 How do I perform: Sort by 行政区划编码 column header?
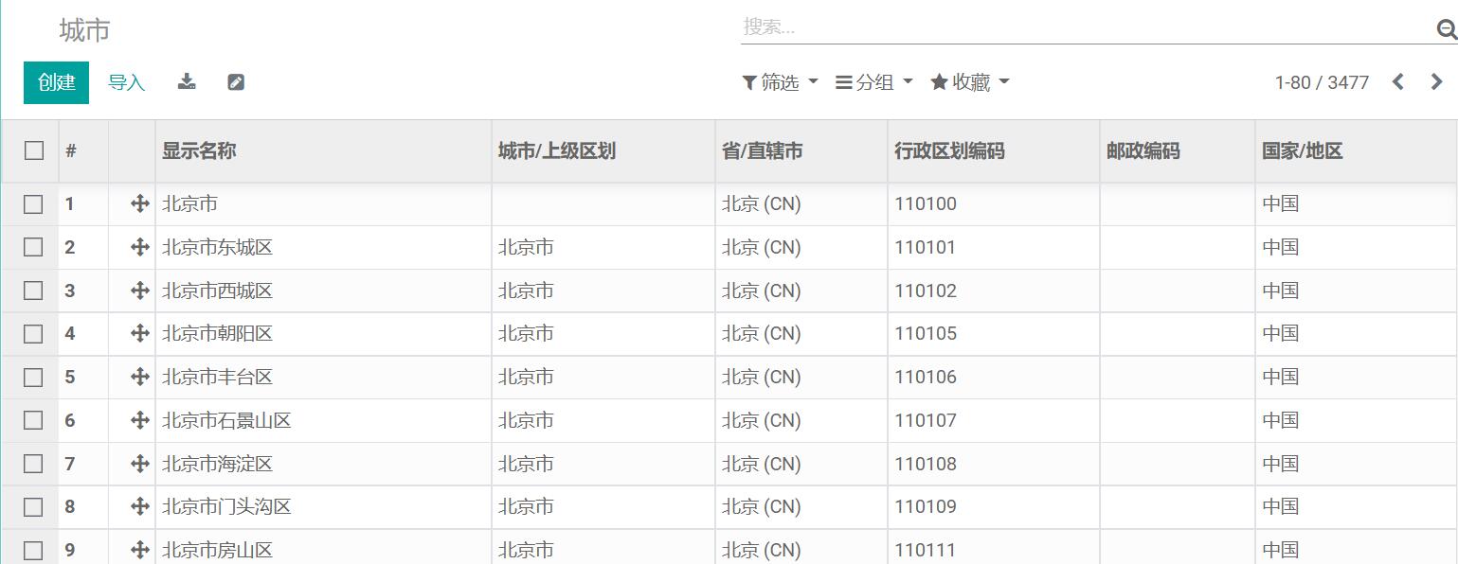[949, 150]
